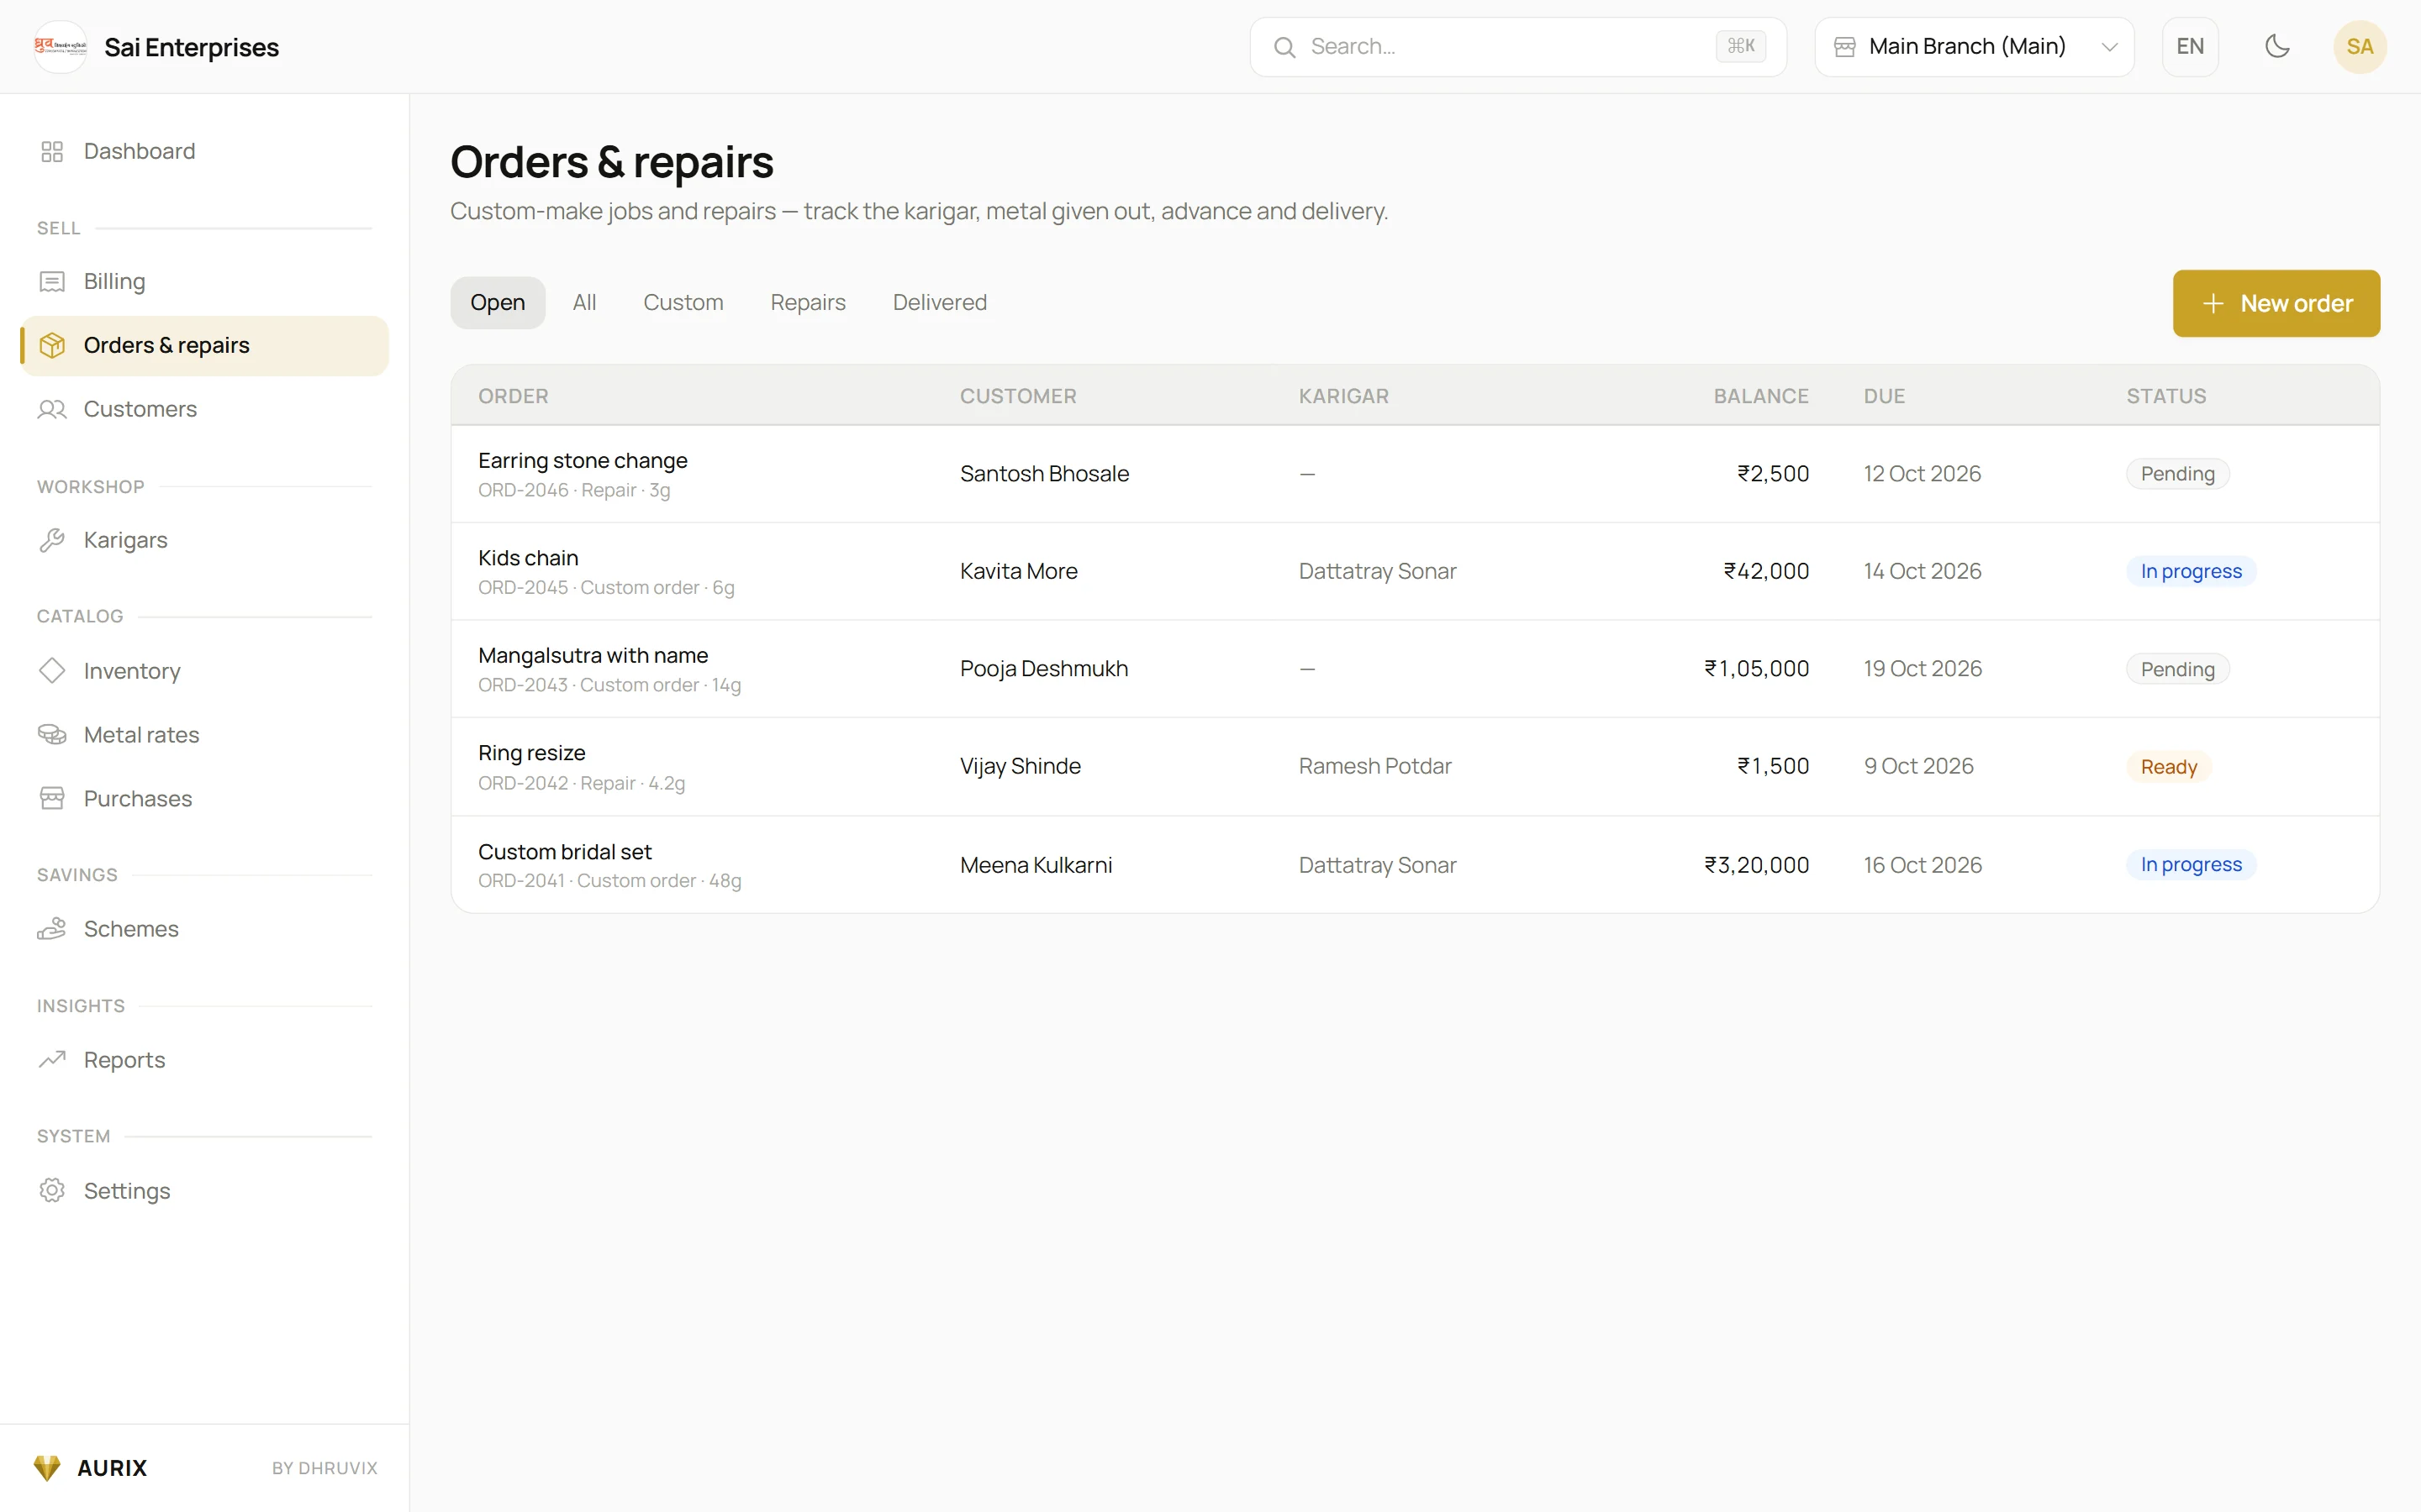The image size is (2421, 1512).
Task: Click the ⌘K shortcut badge
Action: pos(1741,46)
